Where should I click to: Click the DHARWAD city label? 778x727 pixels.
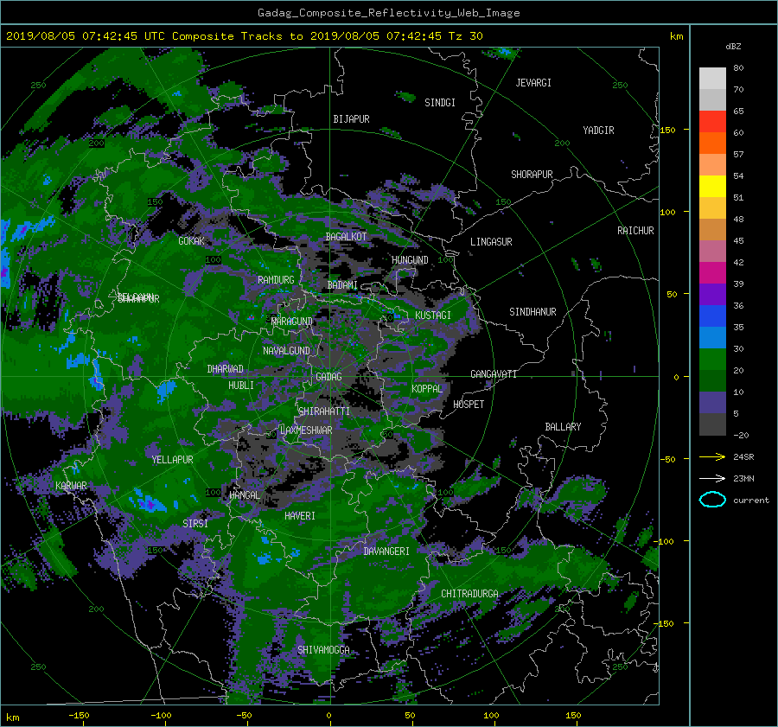pyautogui.click(x=225, y=369)
